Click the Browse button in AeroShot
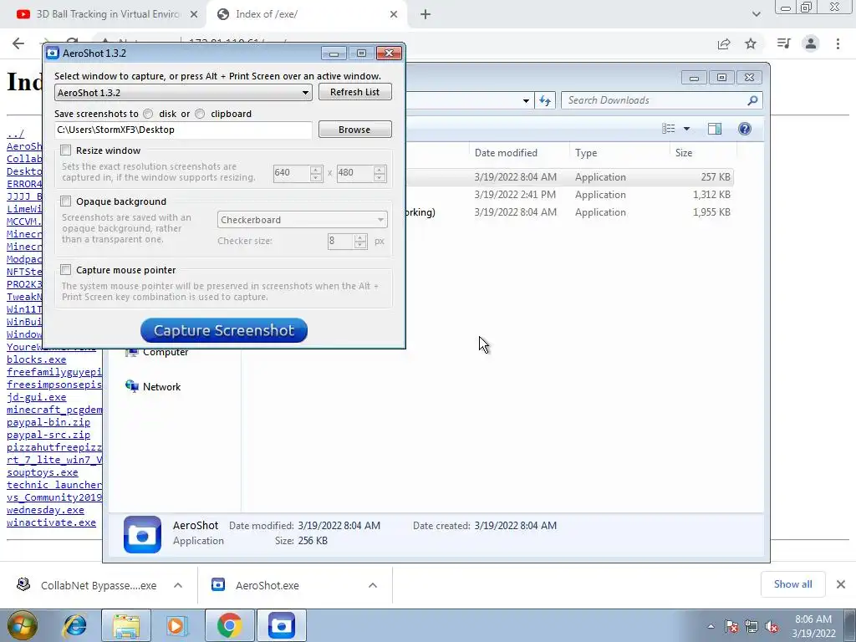 coord(354,130)
